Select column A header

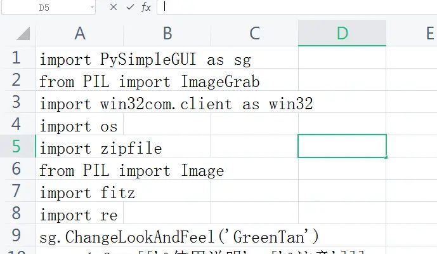[79, 33]
